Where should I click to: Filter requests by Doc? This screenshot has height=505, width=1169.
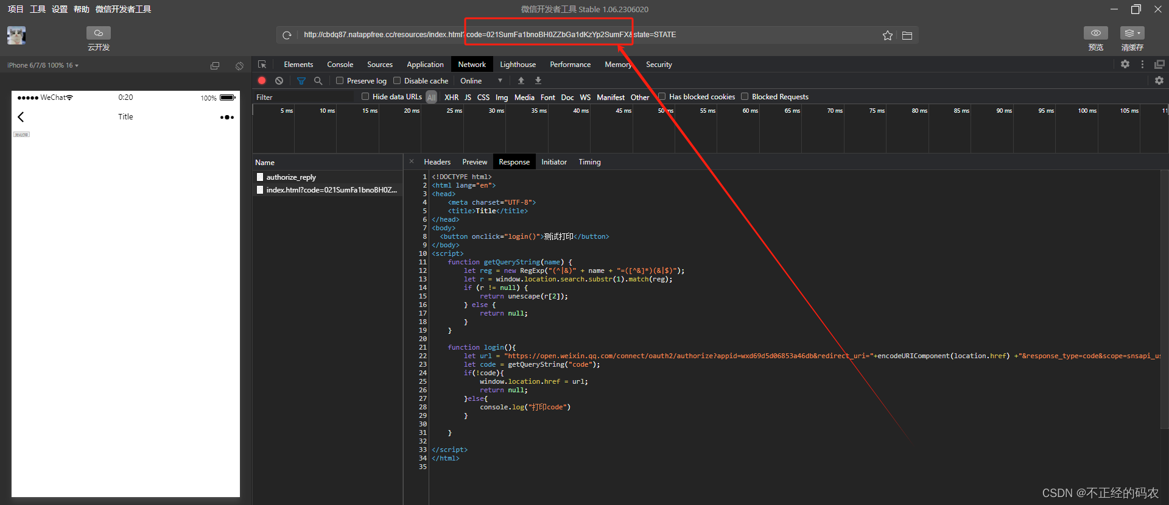point(567,97)
